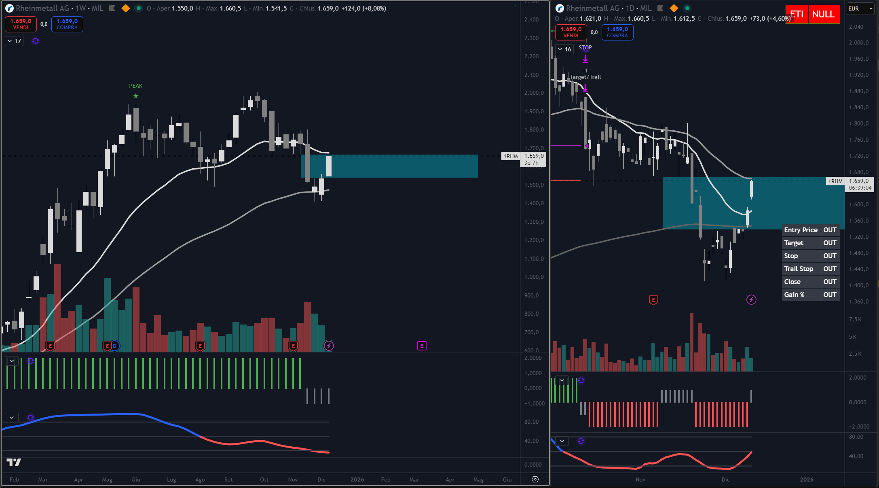
Task: Click the 1RHM price label on the weekly price axis
Action: (x=511, y=156)
